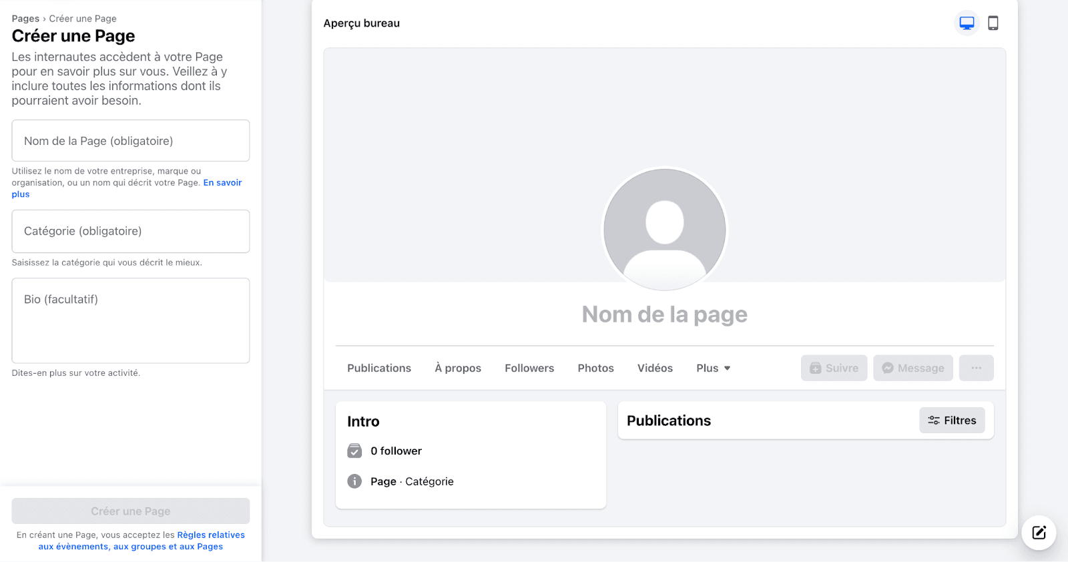Click the Page · Catégorie text
The image size is (1068, 562).
pyautogui.click(x=412, y=481)
